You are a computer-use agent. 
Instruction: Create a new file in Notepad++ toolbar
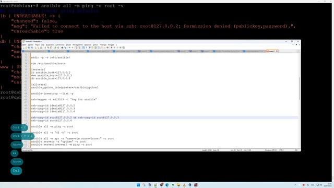[x=24, y=48]
